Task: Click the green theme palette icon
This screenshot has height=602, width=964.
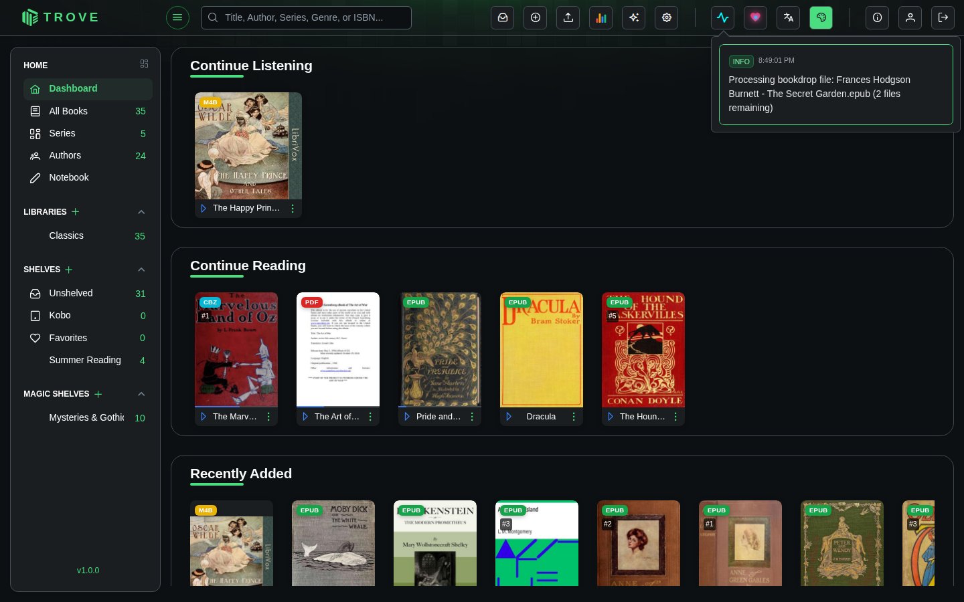Action: click(821, 17)
